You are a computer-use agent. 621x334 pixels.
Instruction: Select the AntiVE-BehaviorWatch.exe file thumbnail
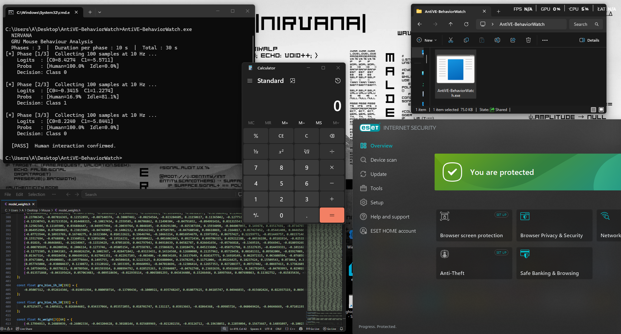456,74
